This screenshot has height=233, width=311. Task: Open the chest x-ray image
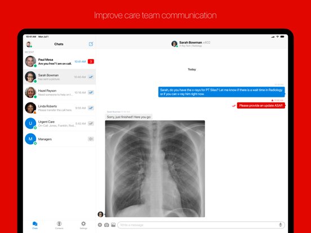click(x=155, y=169)
